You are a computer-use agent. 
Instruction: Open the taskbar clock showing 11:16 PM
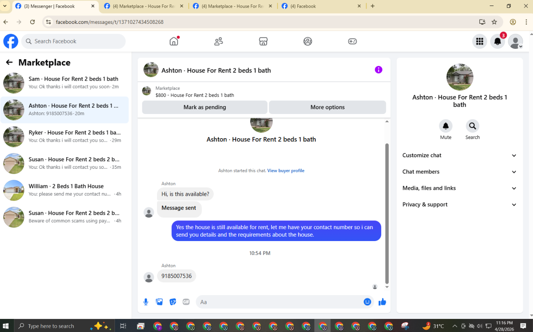tap(504, 326)
